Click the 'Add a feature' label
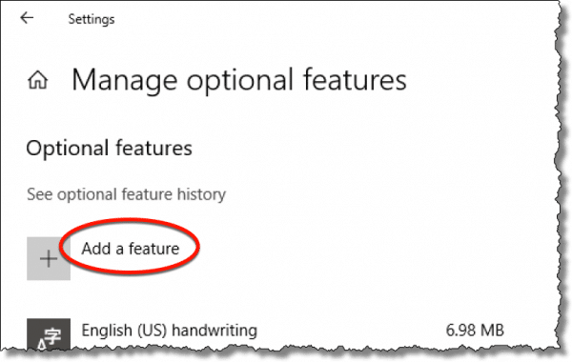 (x=131, y=249)
